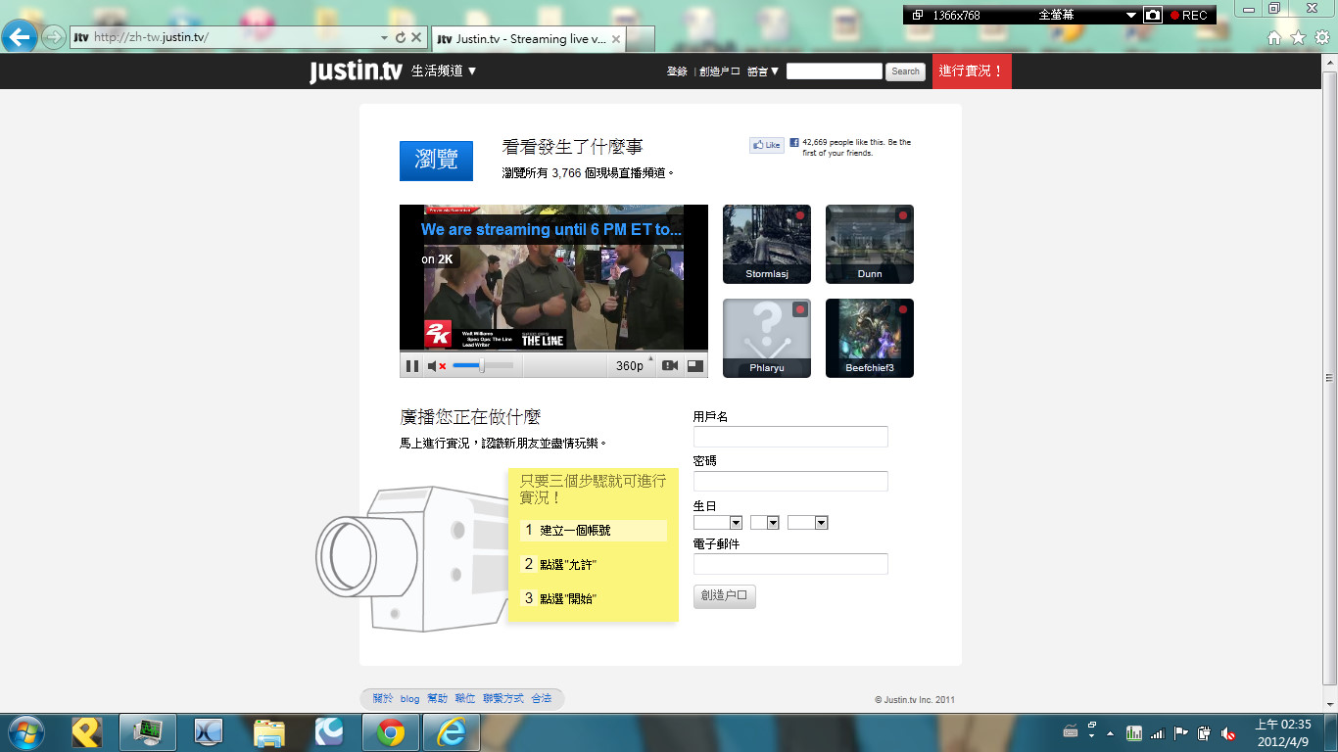Screen dimensions: 1338x752
Task: Select step 3 點選"開始"
Action: 560,598
